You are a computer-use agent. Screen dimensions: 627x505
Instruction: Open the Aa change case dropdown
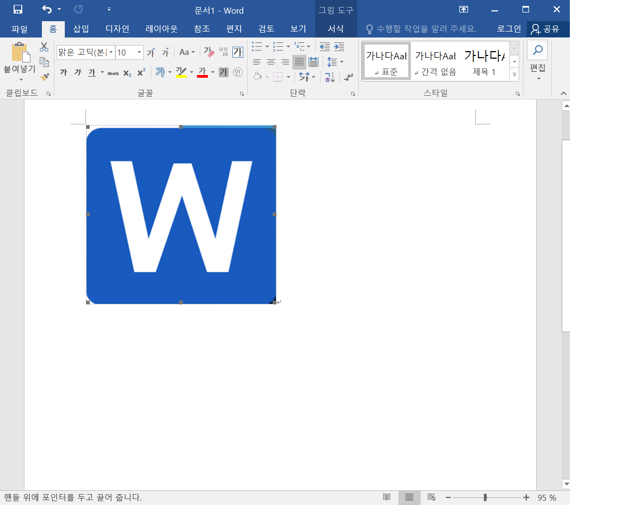(187, 52)
